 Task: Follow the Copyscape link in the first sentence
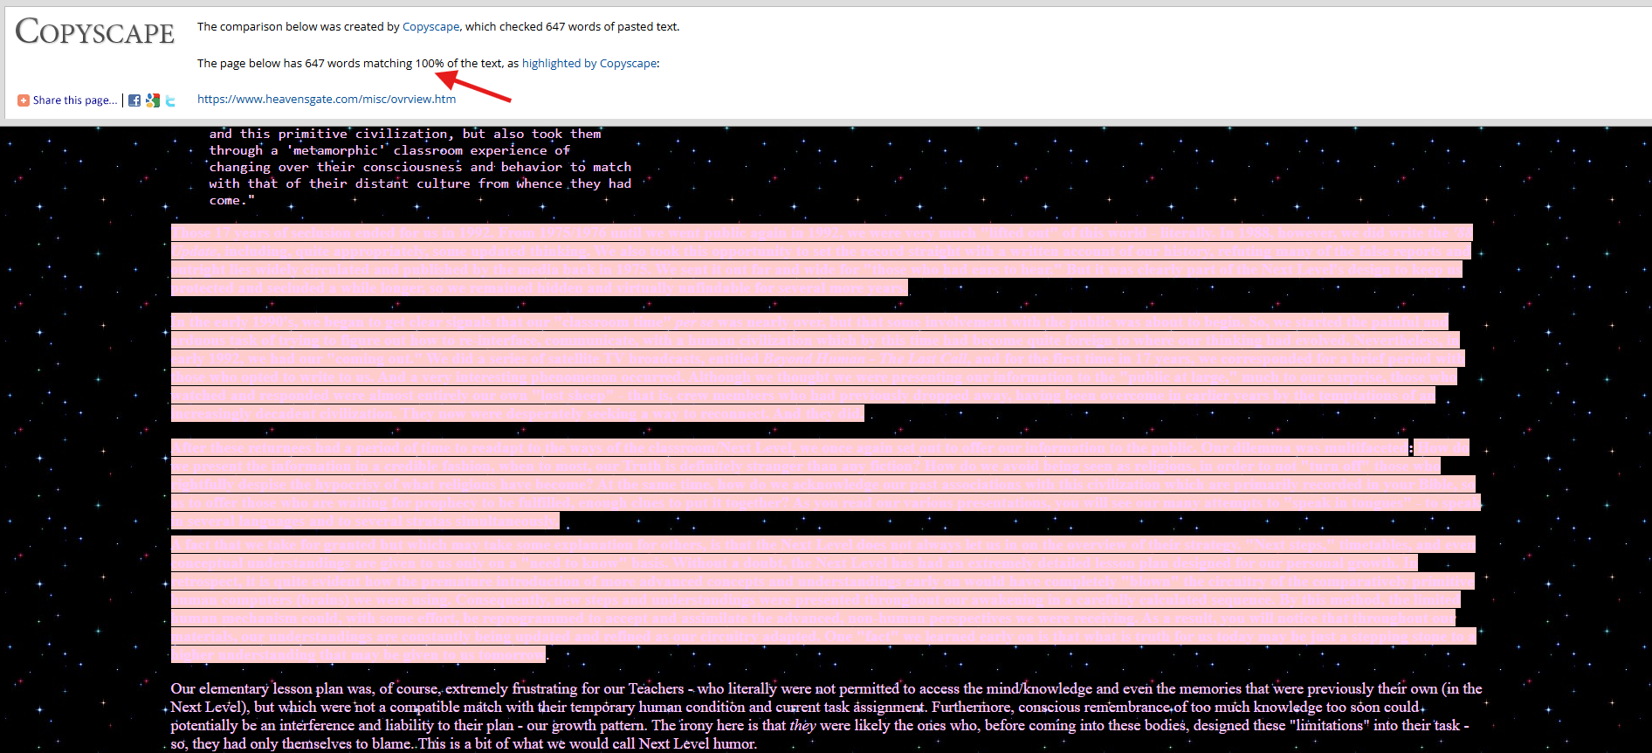[430, 27]
